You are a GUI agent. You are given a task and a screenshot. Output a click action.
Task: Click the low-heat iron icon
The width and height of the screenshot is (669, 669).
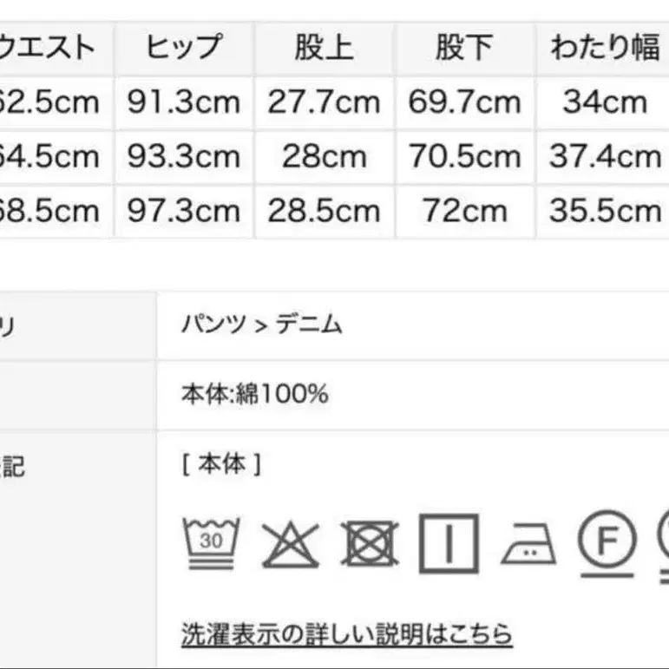pos(528,545)
